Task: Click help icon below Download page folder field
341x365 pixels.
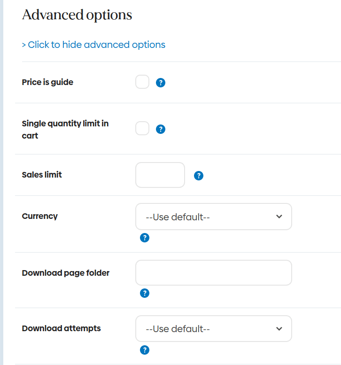Action: (145, 294)
